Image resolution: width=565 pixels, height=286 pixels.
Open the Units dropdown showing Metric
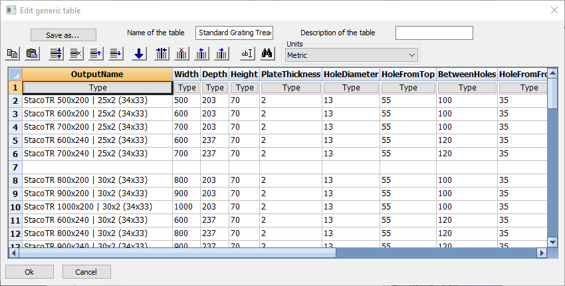[x=352, y=55]
